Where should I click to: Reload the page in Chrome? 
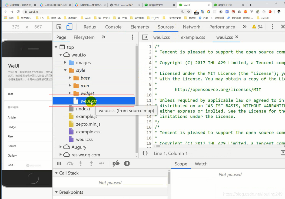tap(18, 12)
